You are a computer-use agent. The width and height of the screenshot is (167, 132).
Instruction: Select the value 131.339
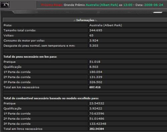(96, 77)
